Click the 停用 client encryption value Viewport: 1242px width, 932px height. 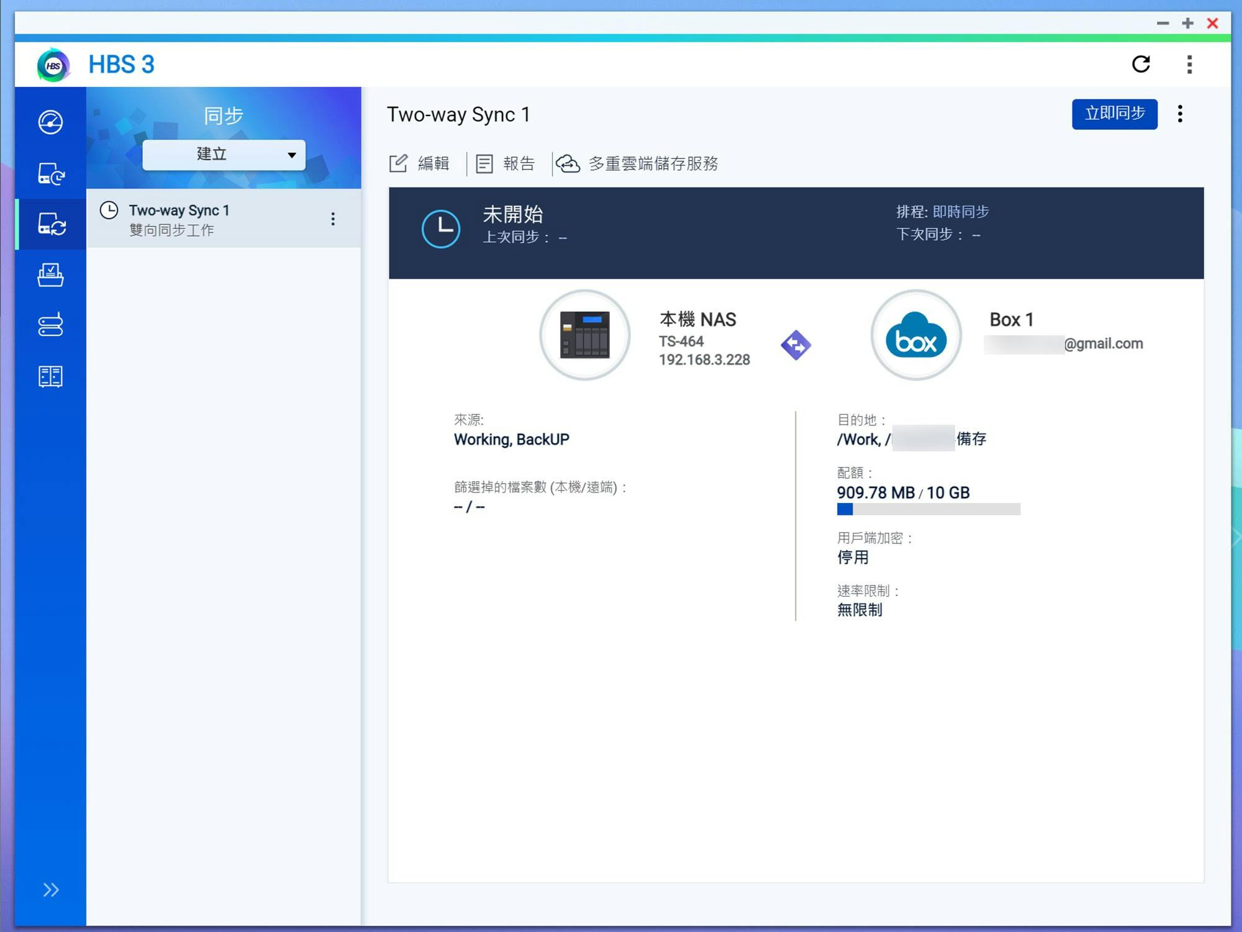point(853,557)
